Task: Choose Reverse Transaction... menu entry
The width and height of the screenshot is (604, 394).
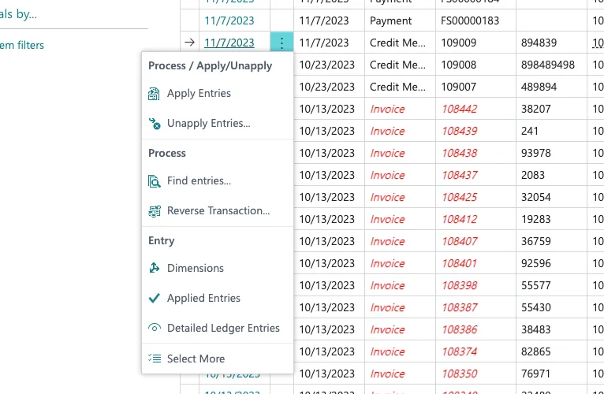Action: point(218,210)
